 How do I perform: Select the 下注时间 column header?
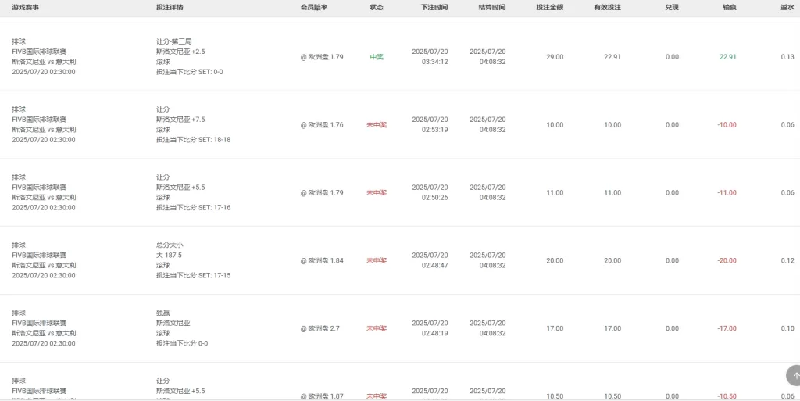coord(434,8)
